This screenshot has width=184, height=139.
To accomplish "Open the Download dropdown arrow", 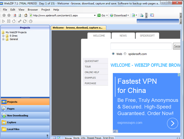I will (x=128, y=15).
